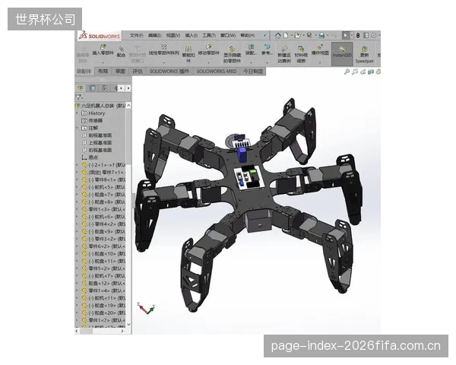Open dropdown under 线性零部件阵列
Screen dimensions: 456x365
pos(163,62)
